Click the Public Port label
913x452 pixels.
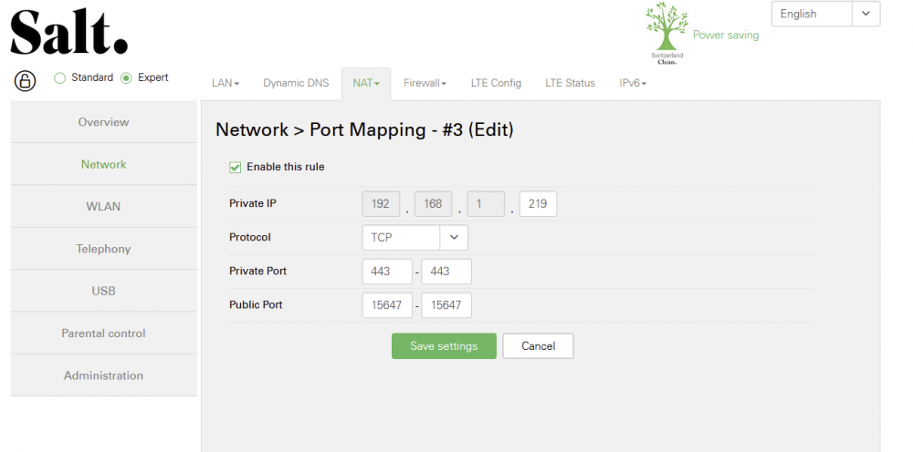pyautogui.click(x=256, y=305)
